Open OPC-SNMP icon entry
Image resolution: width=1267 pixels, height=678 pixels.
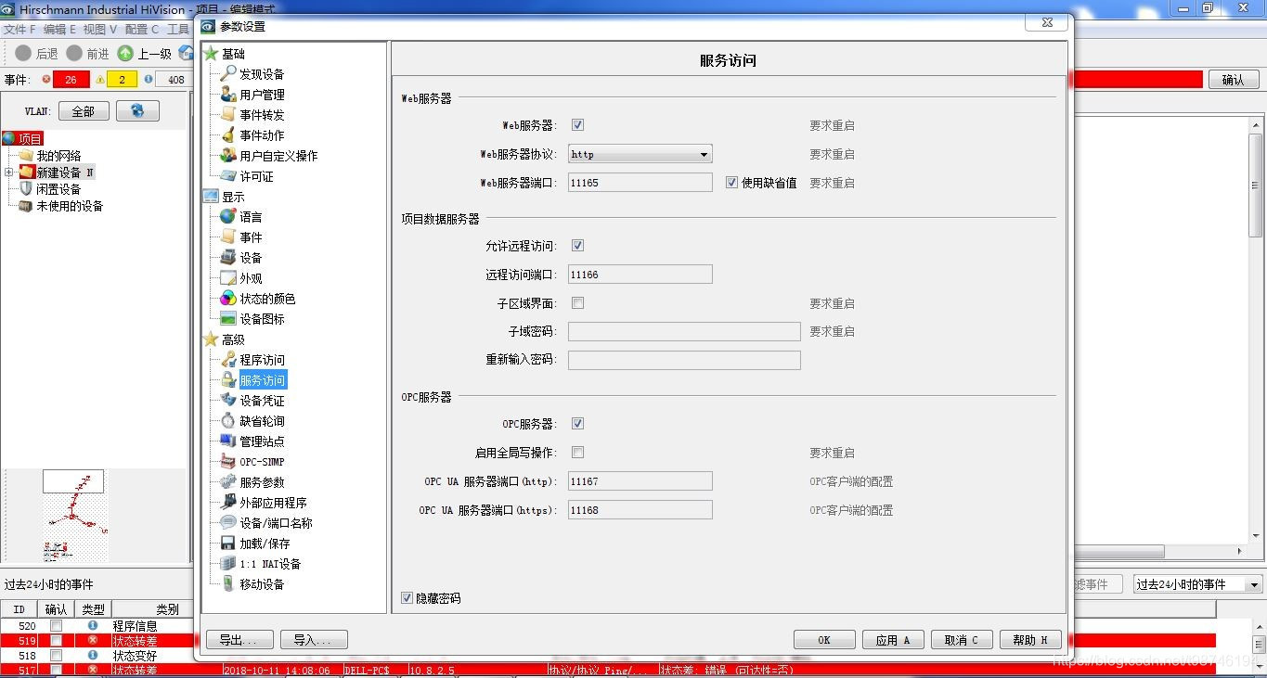tap(227, 462)
